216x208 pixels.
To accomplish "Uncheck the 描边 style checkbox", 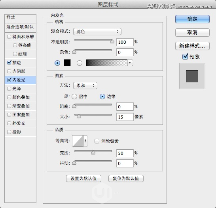I will (x=9, y=63).
